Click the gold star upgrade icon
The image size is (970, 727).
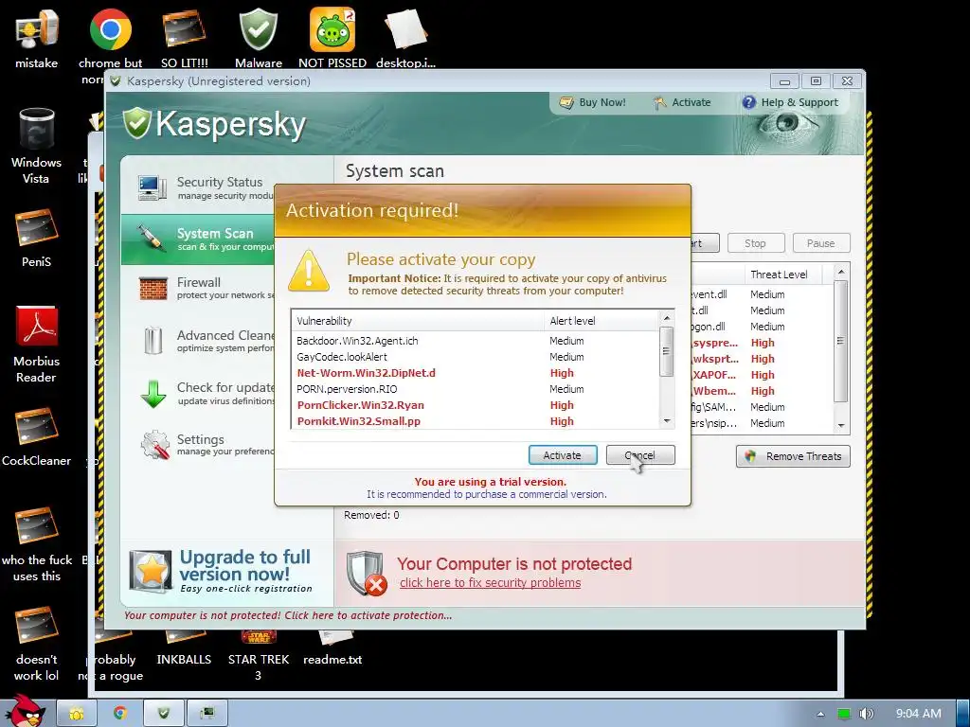click(151, 571)
